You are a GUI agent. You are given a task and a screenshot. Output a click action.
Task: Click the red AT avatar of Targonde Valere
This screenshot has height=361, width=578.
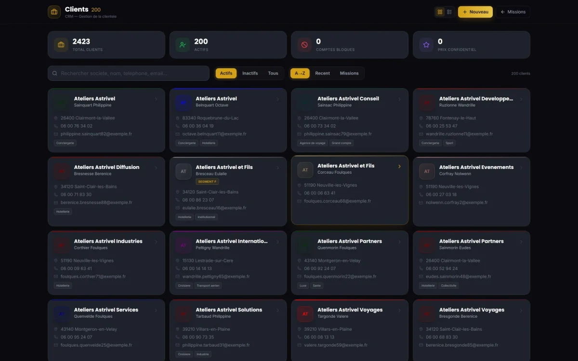[x=305, y=314]
